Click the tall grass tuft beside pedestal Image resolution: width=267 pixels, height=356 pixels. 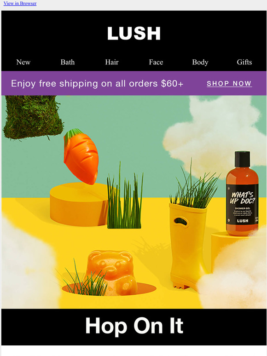[125, 195]
